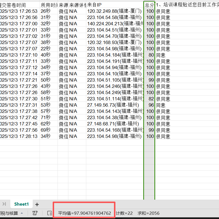Click the 平均值 average value in status bar
Viewport: 219px width, 219px height.
click(85, 213)
